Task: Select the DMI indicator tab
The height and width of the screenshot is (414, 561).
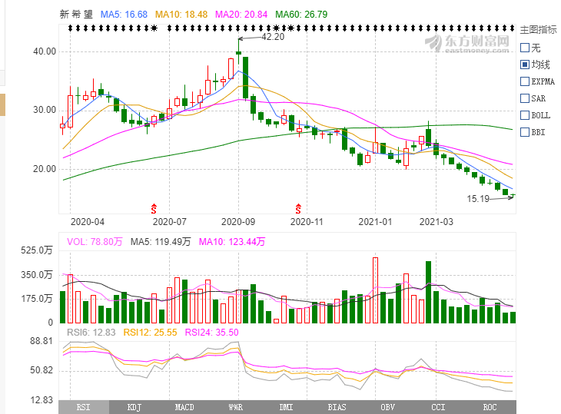Action: click(x=286, y=407)
